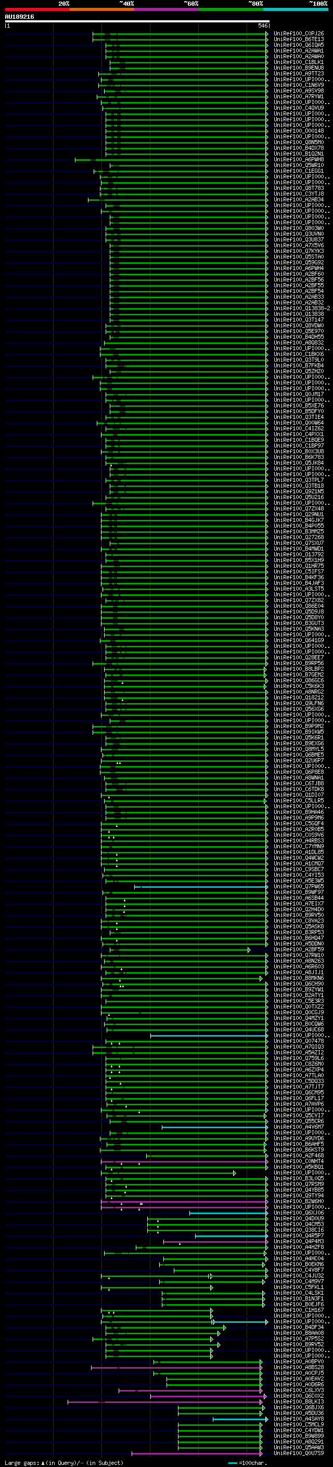
Task: Select the AU189216 query label
Action: pyautogui.click(x=19, y=17)
